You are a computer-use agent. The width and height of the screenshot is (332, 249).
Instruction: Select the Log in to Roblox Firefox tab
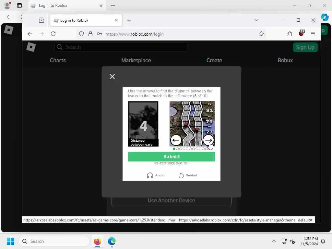coord(86,20)
